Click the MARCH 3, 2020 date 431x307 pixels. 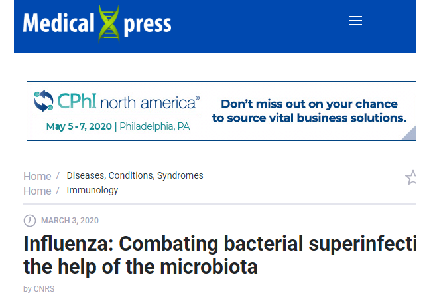70,221
